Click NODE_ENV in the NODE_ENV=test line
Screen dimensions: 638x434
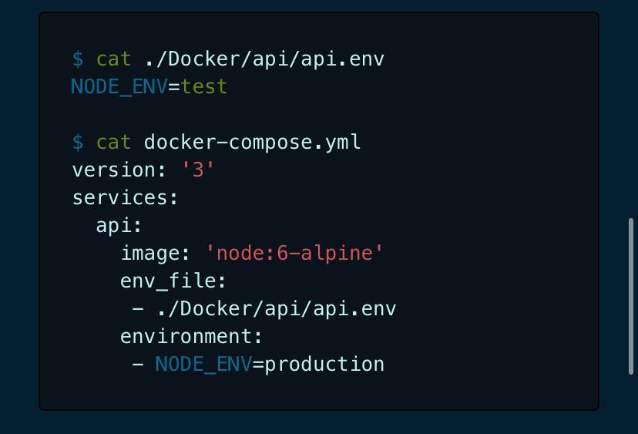(x=119, y=86)
